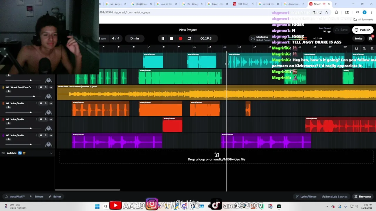Solo track 03 Worst Beat Ever
The image size is (376, 211).
point(46,87)
